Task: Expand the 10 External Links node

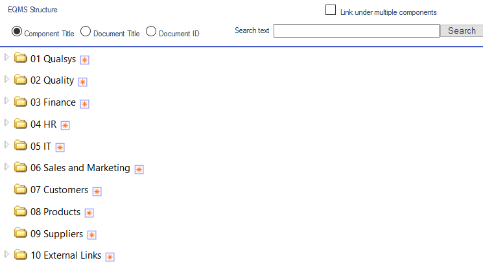Action: [6, 254]
